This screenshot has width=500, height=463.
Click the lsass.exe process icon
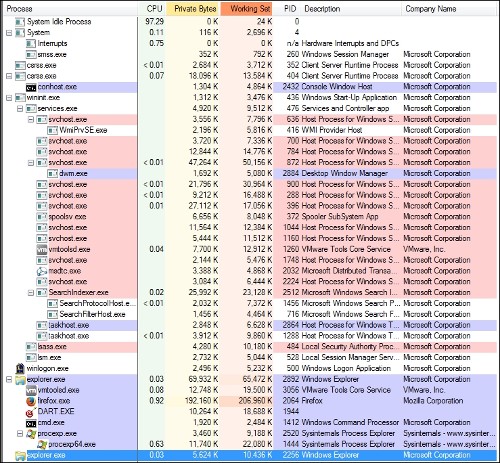31,347
